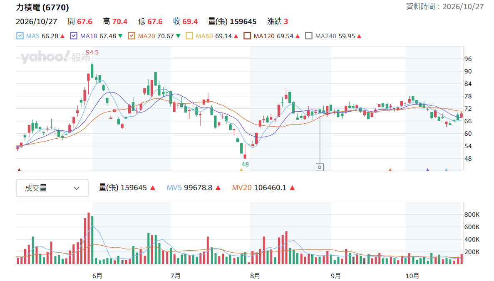Open the 成交量 indicator dropdown
The width and height of the screenshot is (494, 281).
[52, 188]
